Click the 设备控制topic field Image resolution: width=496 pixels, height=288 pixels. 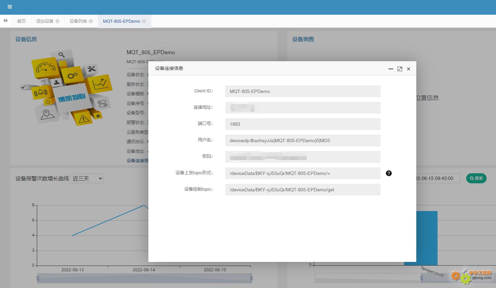(303, 190)
